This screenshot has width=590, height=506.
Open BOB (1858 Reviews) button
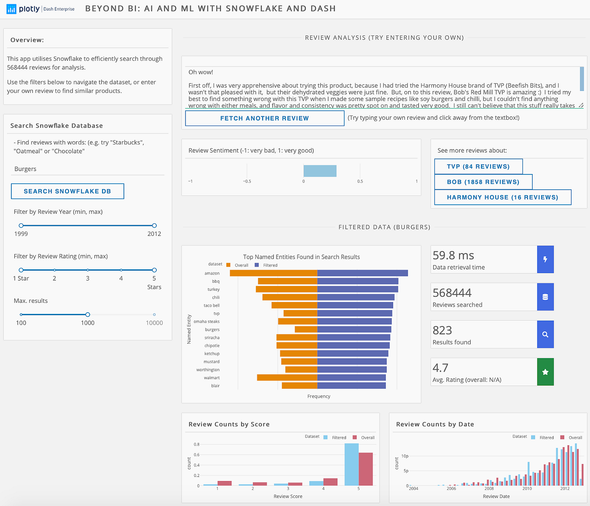click(483, 182)
